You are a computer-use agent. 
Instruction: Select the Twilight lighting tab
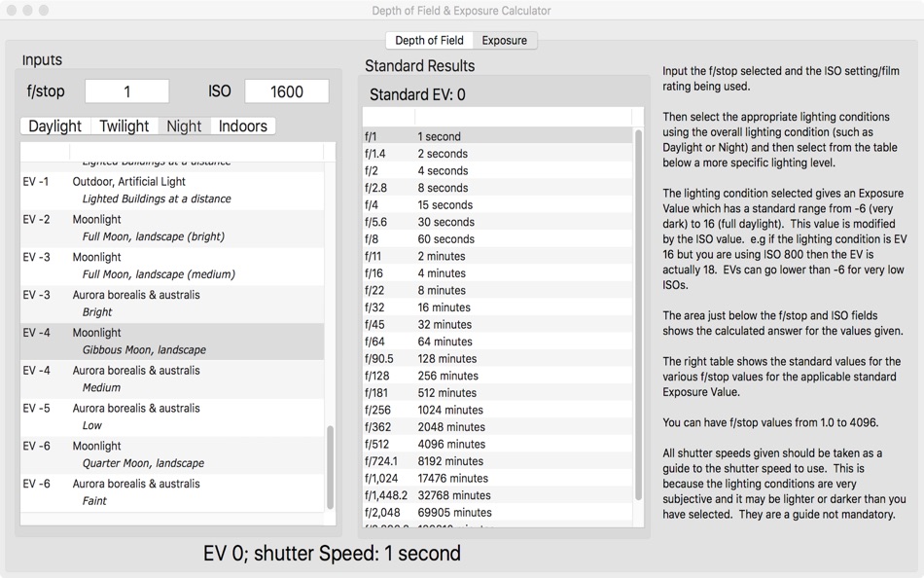(x=124, y=126)
